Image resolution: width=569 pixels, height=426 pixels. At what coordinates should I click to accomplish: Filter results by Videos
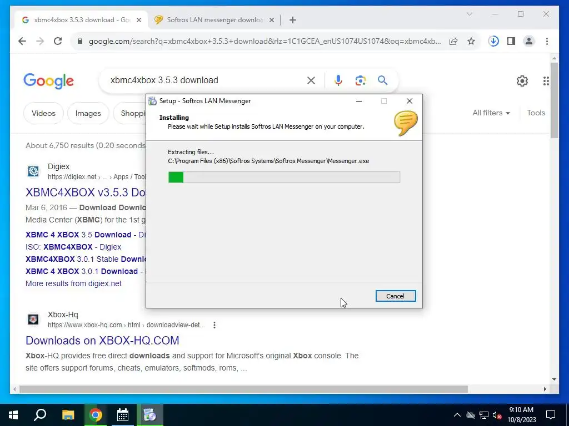pyautogui.click(x=43, y=113)
